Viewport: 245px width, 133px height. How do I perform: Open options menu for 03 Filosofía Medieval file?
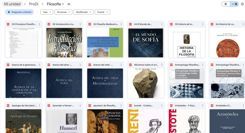click(x=121, y=24)
